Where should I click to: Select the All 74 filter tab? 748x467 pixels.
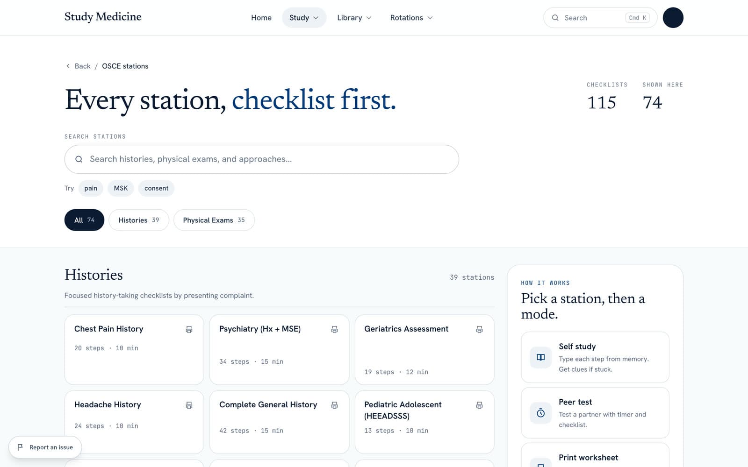tap(84, 220)
